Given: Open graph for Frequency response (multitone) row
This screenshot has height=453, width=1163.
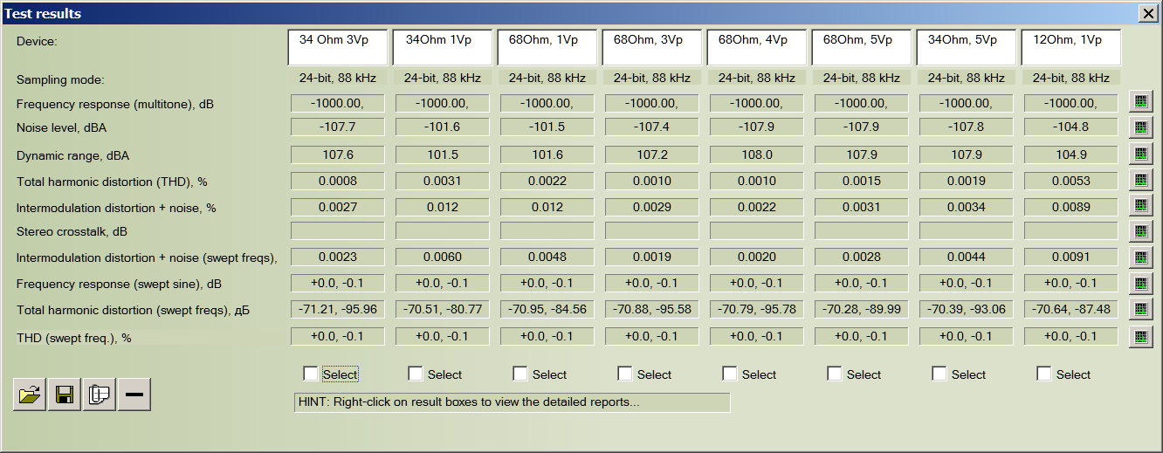Looking at the screenshot, I should coord(1140,102).
